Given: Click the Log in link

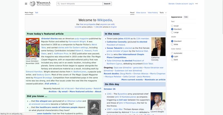Looking at the screenshot, I should pyautogui.click(x=191, y=4).
